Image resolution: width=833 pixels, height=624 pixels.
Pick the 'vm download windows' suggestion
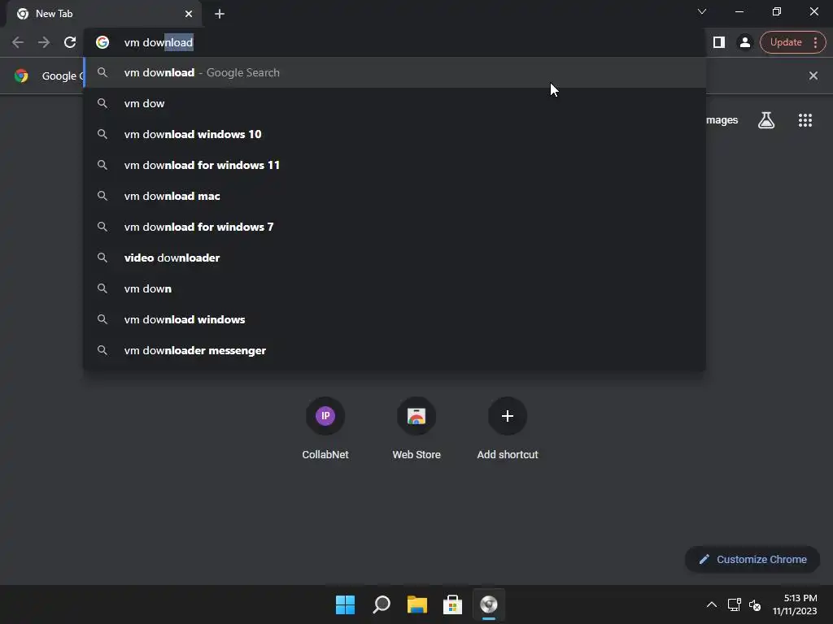395,319
